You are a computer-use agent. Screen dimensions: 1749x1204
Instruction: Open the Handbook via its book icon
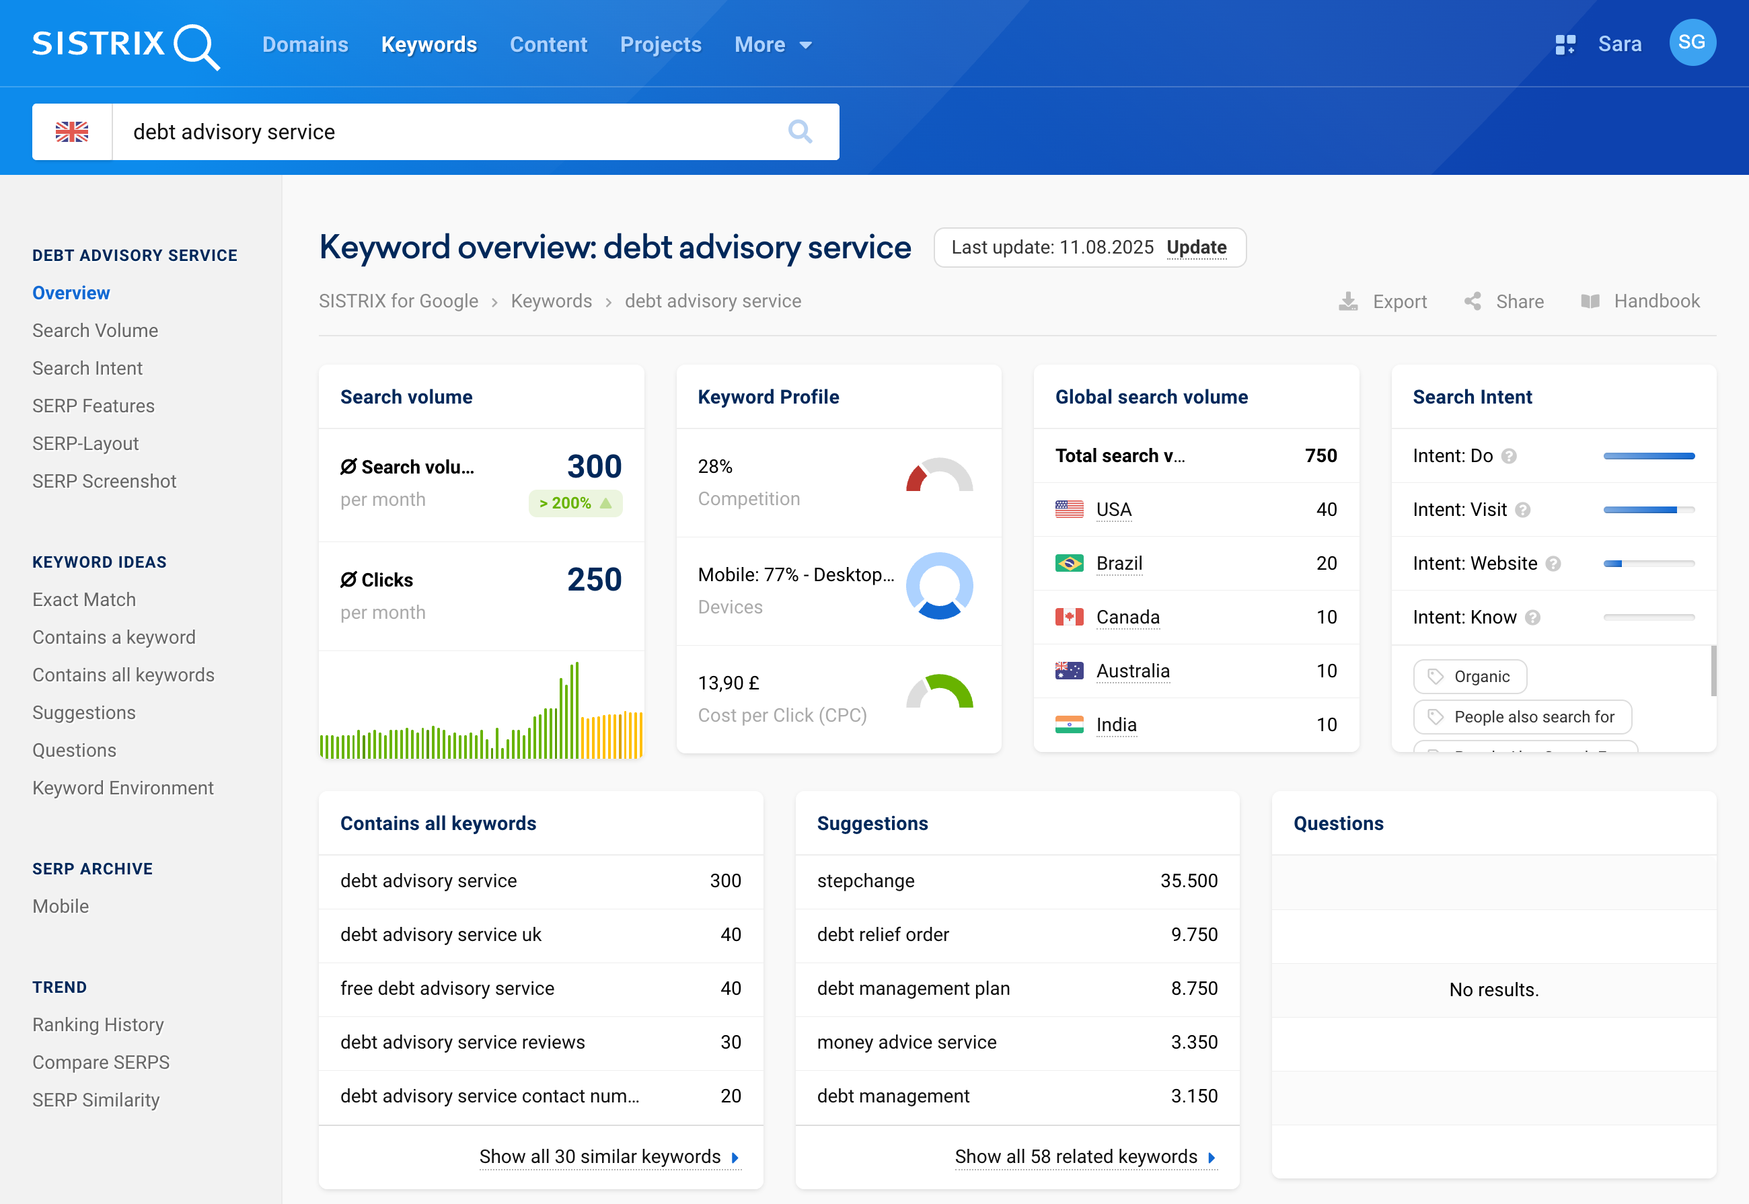[1592, 301]
